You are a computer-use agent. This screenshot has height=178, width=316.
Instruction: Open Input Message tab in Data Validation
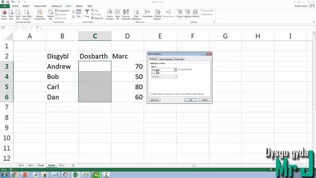tap(166, 59)
